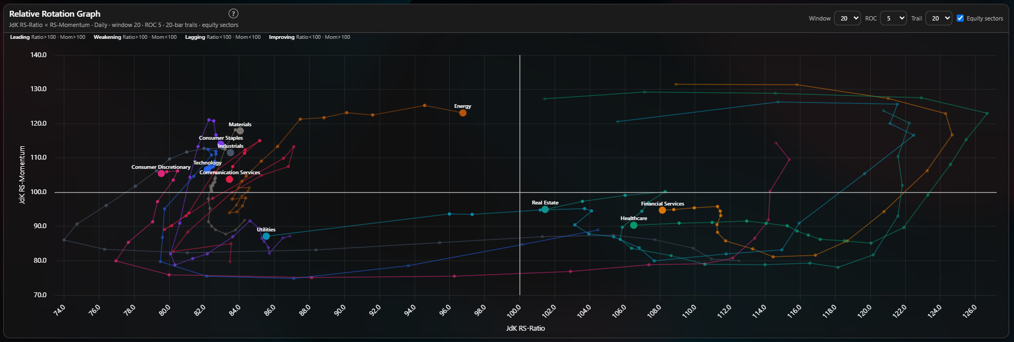1014x342 pixels.
Task: Click the JdK RS-Momentum axis title
Action: pos(22,175)
